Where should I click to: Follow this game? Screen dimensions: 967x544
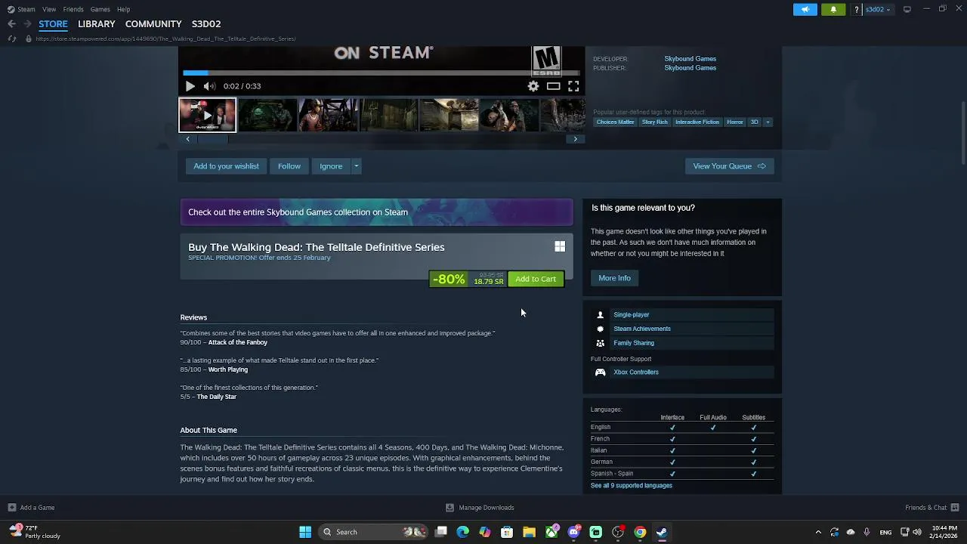(289, 166)
